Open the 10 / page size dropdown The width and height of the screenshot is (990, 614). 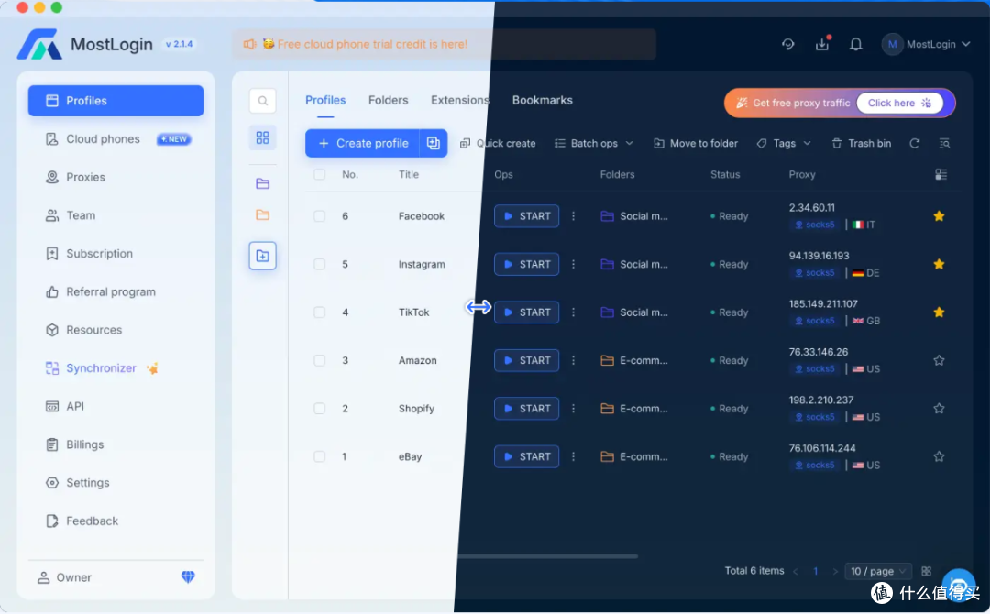pyautogui.click(x=877, y=571)
